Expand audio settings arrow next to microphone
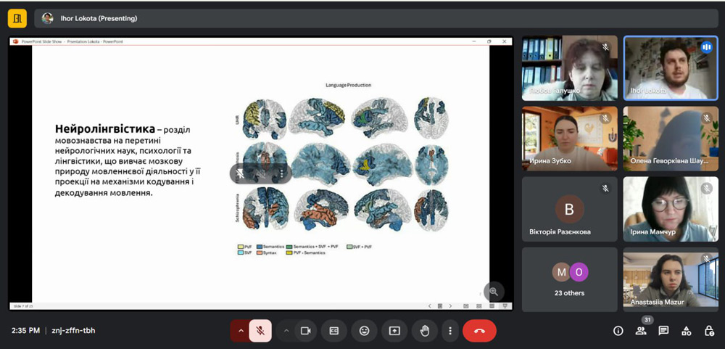 (240, 331)
